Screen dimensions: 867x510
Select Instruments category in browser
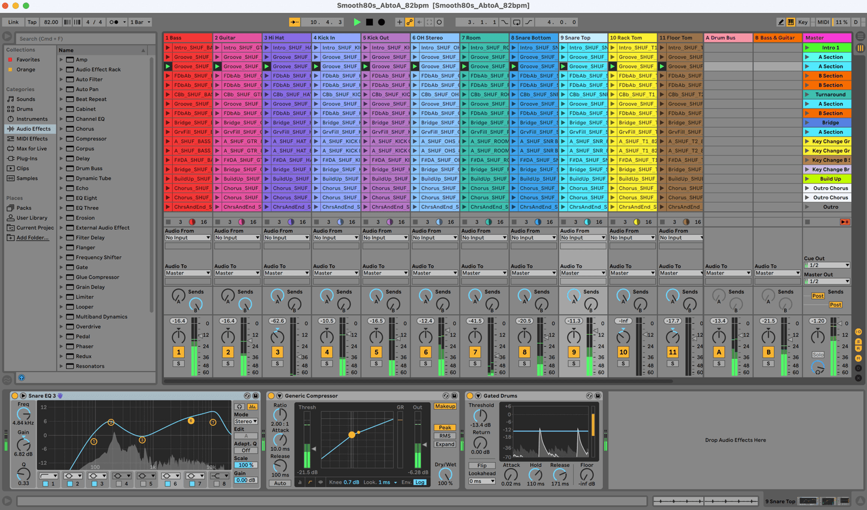[x=32, y=119]
